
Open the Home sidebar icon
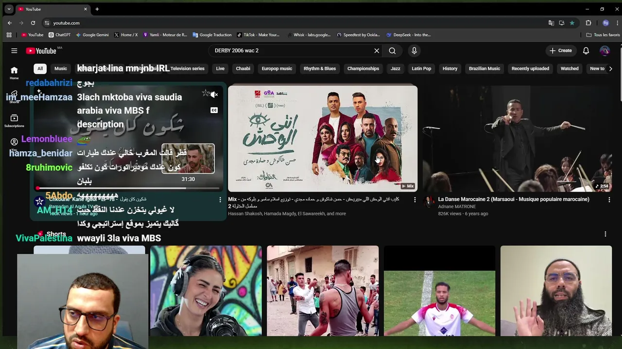pos(14,73)
